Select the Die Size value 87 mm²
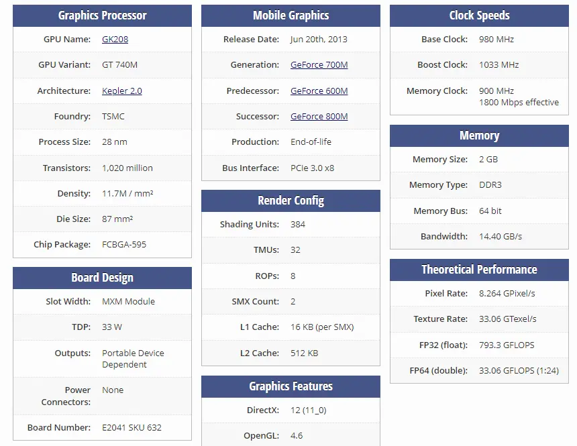 pos(117,219)
